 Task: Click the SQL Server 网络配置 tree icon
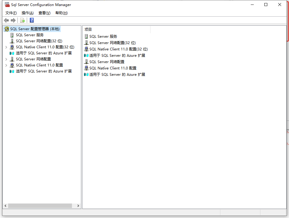click(12, 59)
